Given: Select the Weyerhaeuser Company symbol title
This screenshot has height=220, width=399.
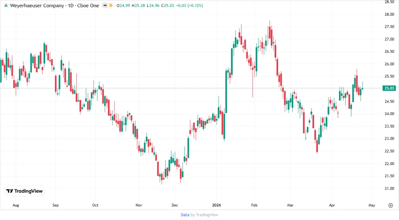Looking at the screenshot, I should click(x=37, y=5).
